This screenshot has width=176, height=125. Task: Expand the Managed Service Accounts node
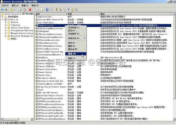click(5, 33)
